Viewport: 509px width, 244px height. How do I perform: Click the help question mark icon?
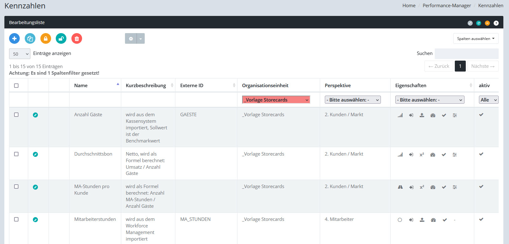click(x=496, y=23)
